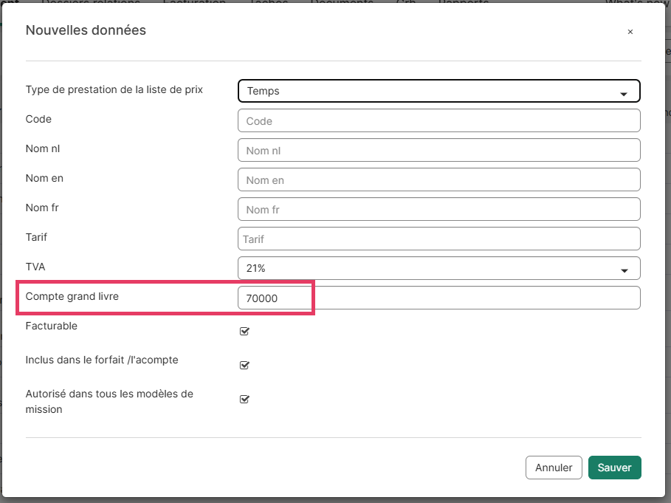Click the Nouvelles données dialog title
The width and height of the screenshot is (671, 503).
pos(86,30)
